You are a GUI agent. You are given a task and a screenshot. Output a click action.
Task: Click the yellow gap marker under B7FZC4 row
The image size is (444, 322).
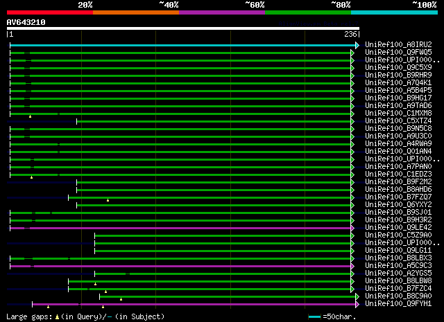pos(105,292)
